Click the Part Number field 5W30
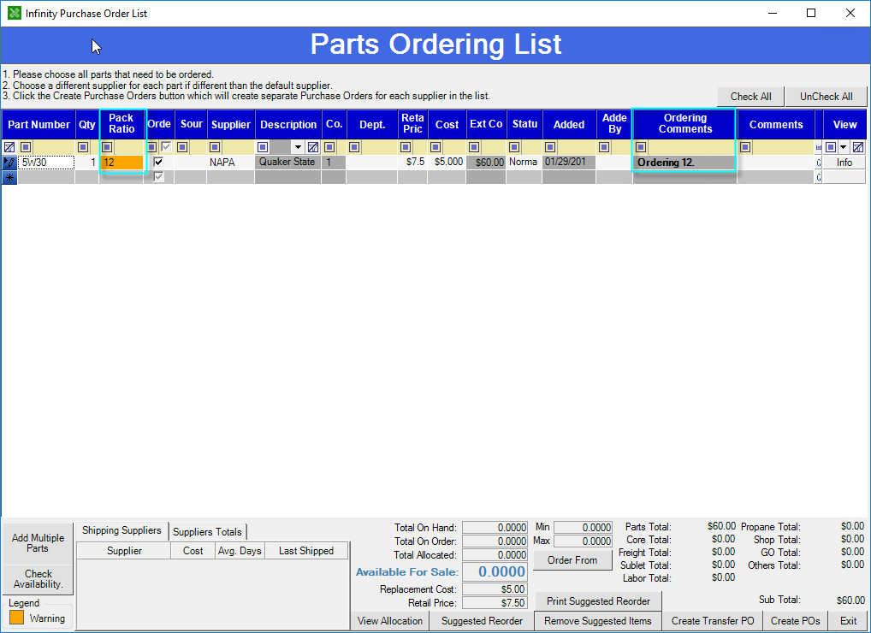This screenshot has width=871, height=633. (x=47, y=163)
